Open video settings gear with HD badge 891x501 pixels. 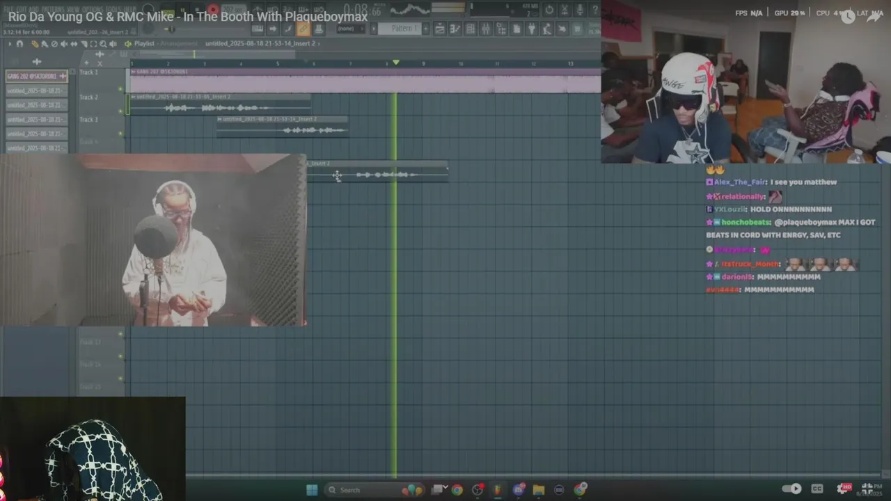click(x=844, y=488)
